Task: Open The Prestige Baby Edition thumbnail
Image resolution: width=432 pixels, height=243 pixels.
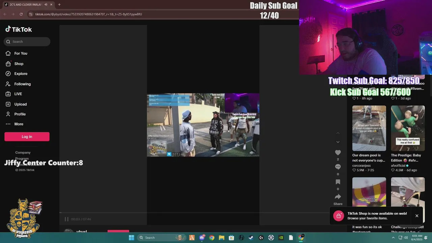Action: point(408,128)
